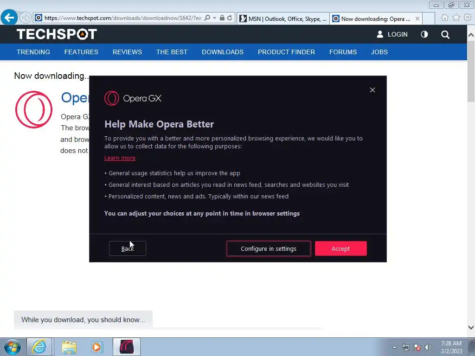The height and width of the screenshot is (356, 475).
Task: Open the Windows Start menu
Action: [12, 347]
